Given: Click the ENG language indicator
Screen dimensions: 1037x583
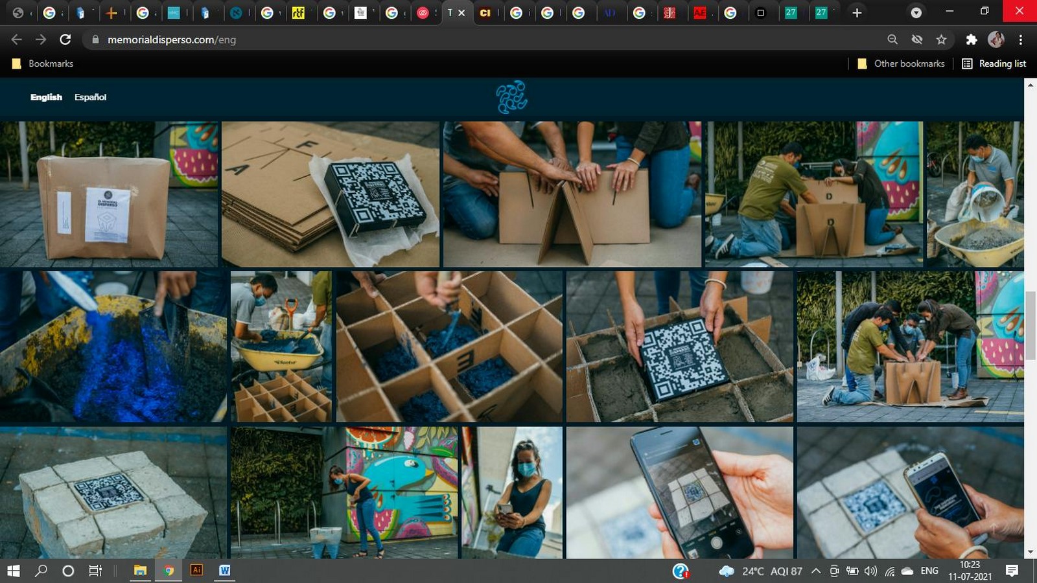Looking at the screenshot, I should pyautogui.click(x=929, y=571).
